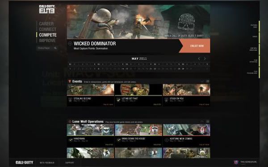Click the enlisted label under Bring Down The House
268x167 pixels.
click(x=157, y=145)
